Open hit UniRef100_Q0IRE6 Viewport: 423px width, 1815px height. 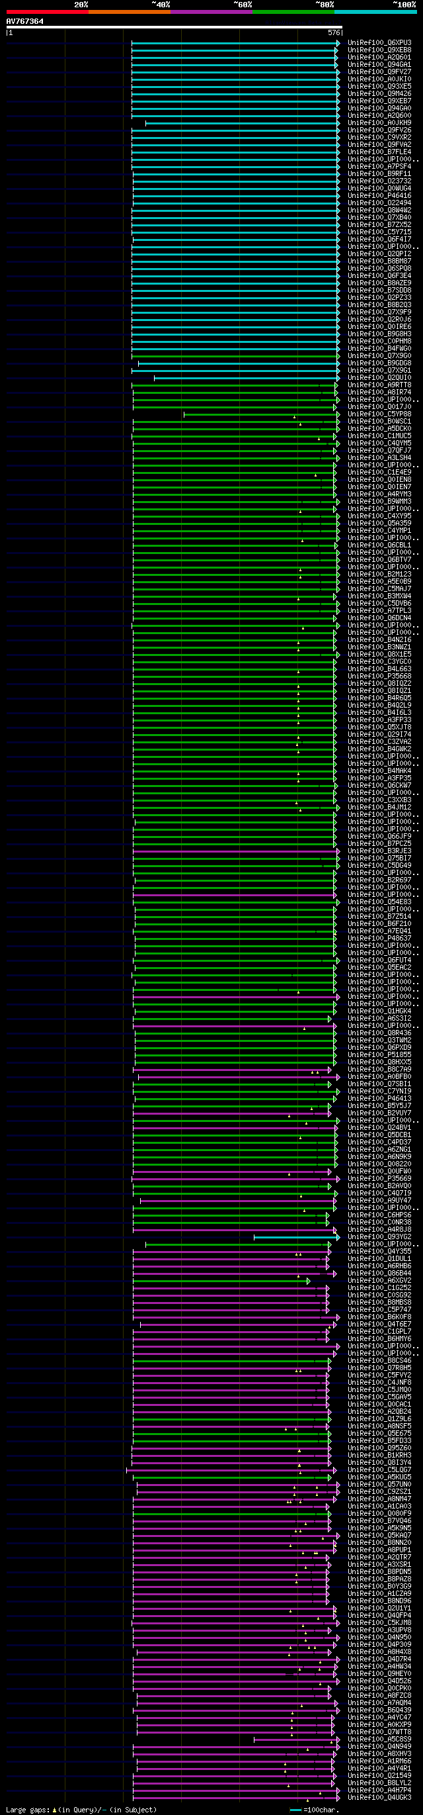point(380,327)
